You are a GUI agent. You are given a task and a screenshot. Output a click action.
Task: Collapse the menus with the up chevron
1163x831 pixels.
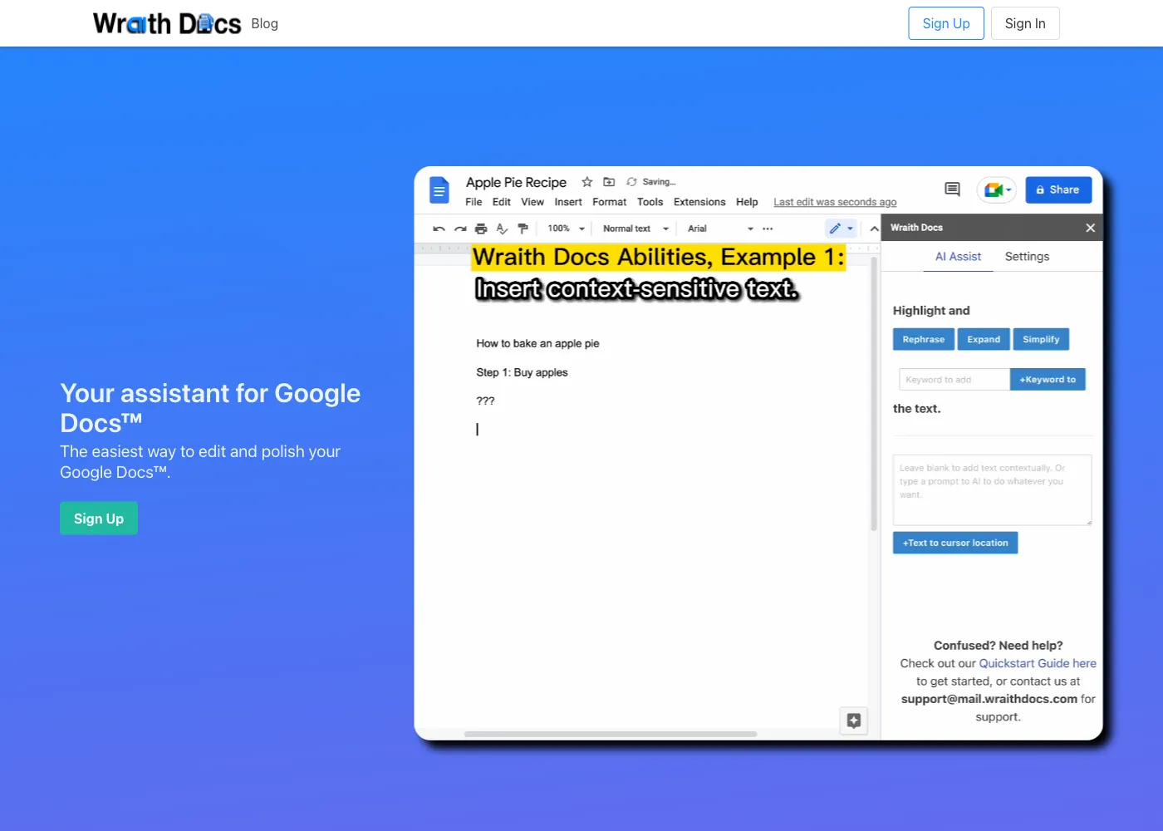click(x=874, y=229)
